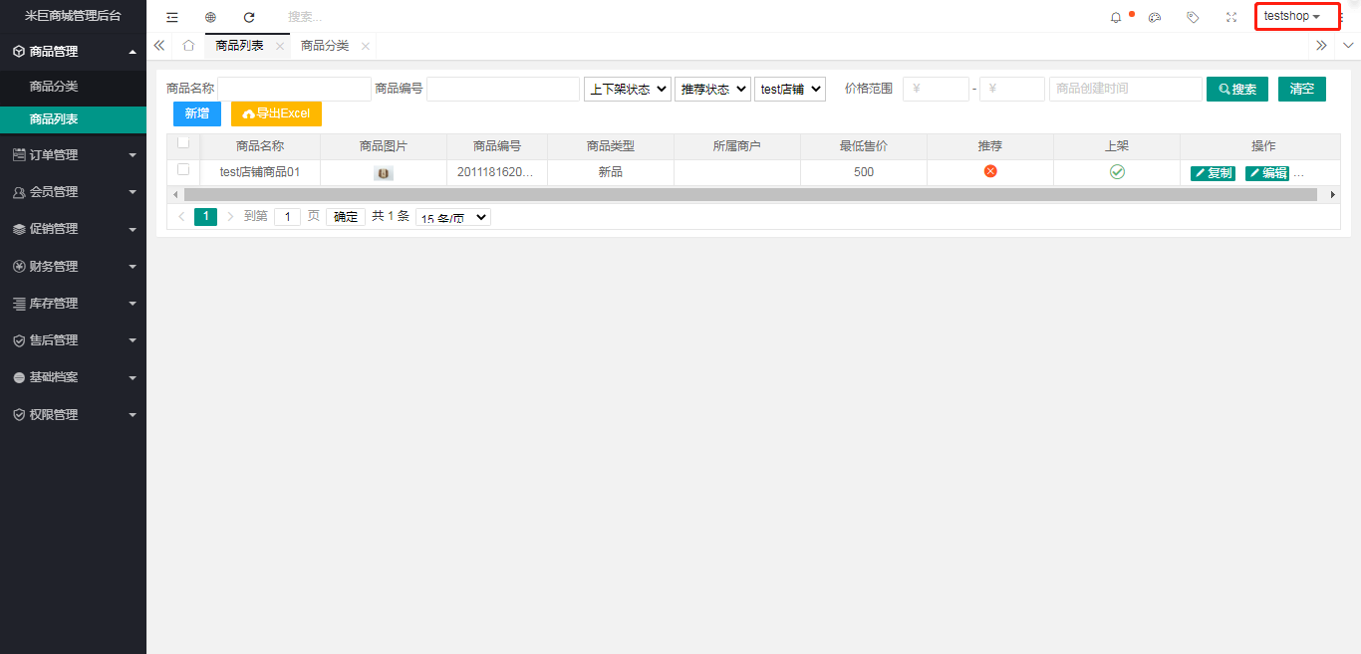
Task: Click the globe website icon
Action: click(x=210, y=17)
